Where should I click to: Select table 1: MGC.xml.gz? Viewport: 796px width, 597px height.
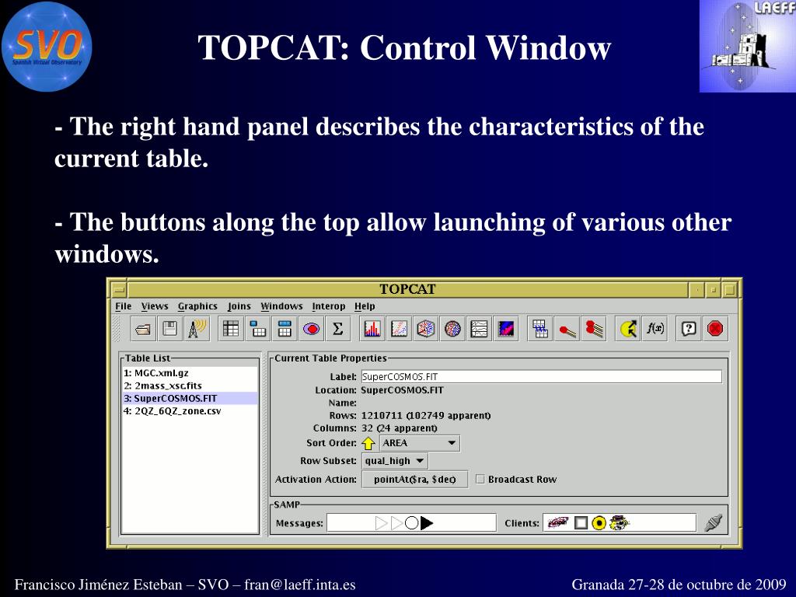[x=190, y=372]
